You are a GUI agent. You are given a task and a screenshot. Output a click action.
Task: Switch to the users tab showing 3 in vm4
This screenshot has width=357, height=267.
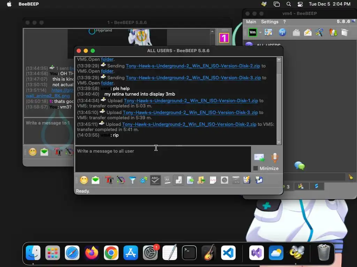pyautogui.click(x=287, y=187)
